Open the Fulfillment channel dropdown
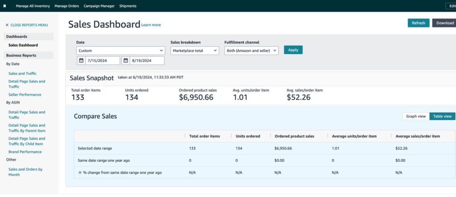 click(251, 51)
